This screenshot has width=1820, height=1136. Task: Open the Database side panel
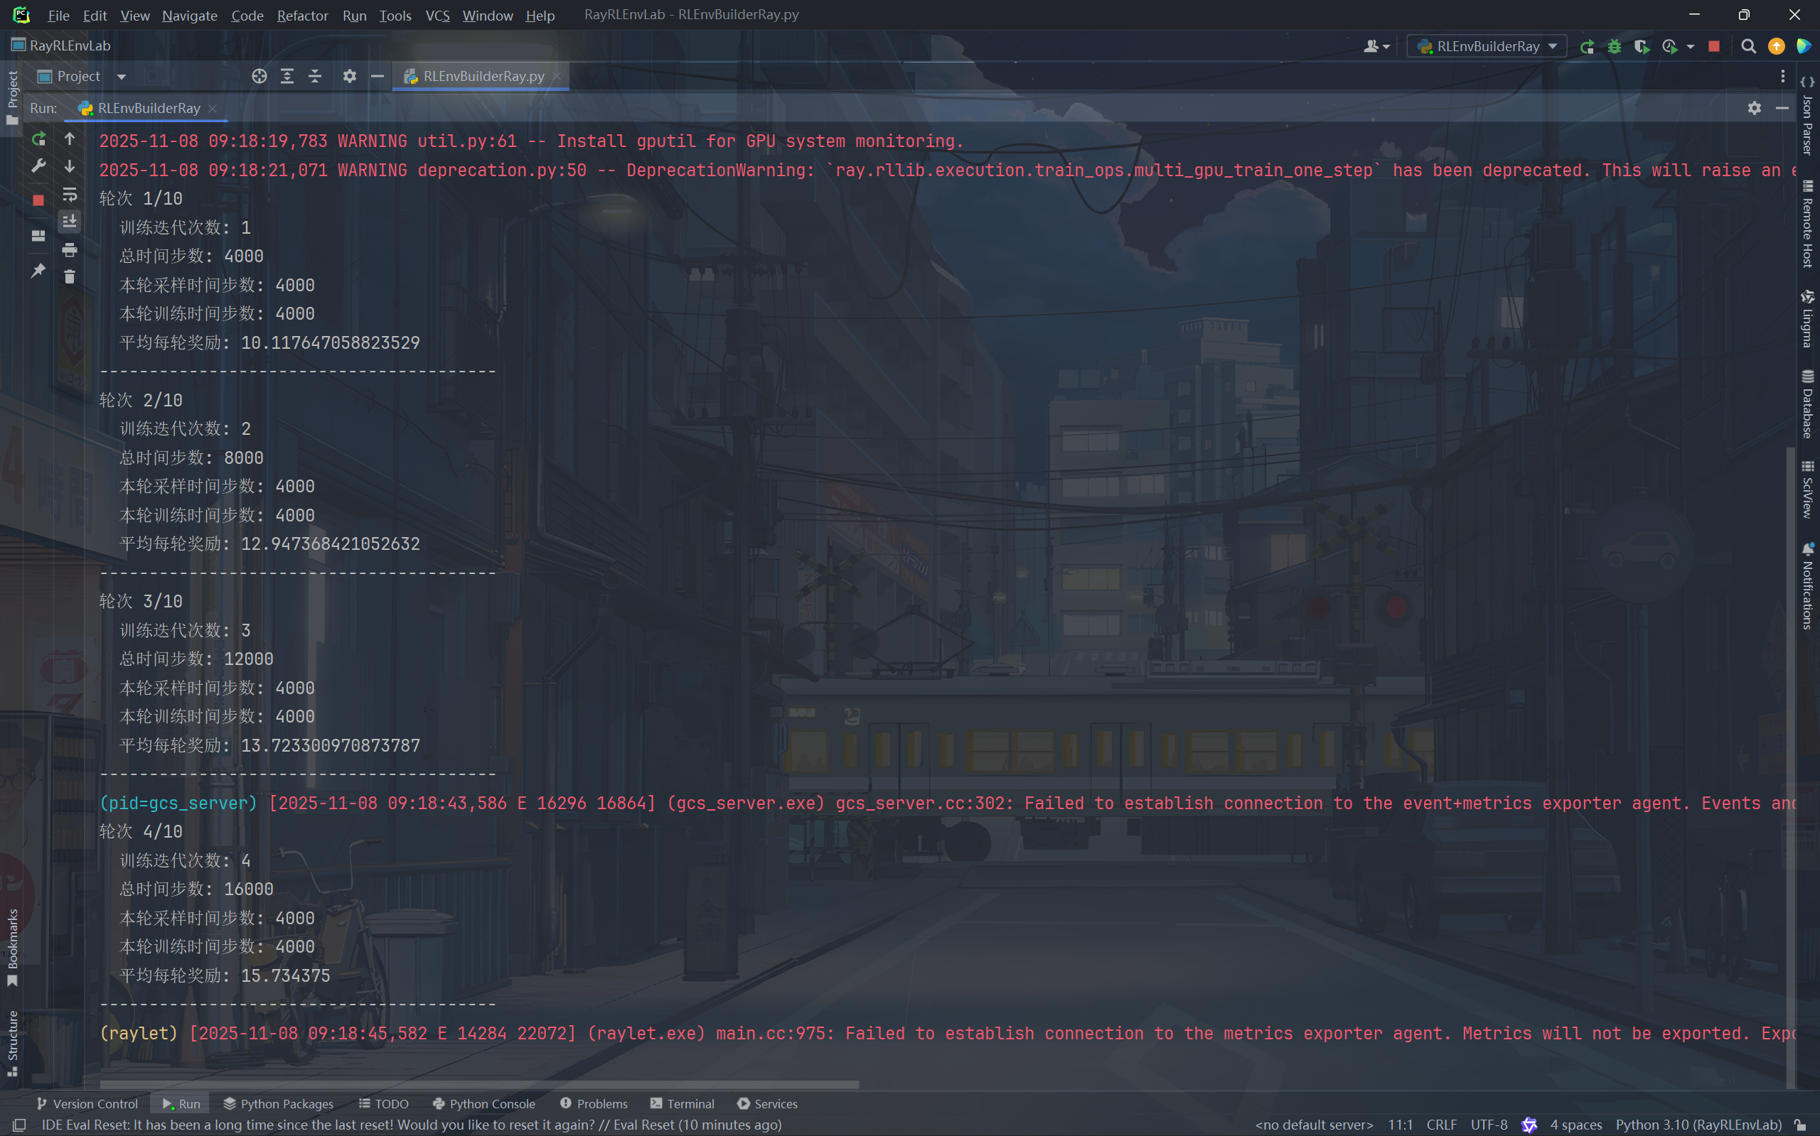click(x=1807, y=404)
